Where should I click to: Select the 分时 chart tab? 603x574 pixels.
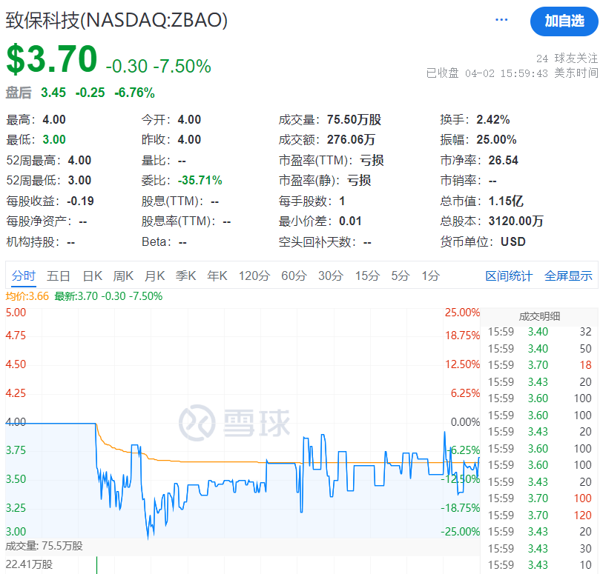[x=24, y=276]
